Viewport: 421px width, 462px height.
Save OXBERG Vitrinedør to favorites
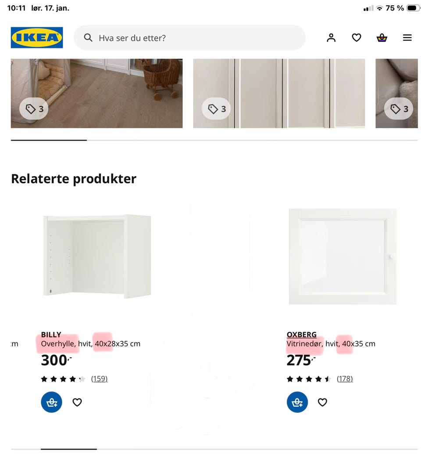pos(322,402)
